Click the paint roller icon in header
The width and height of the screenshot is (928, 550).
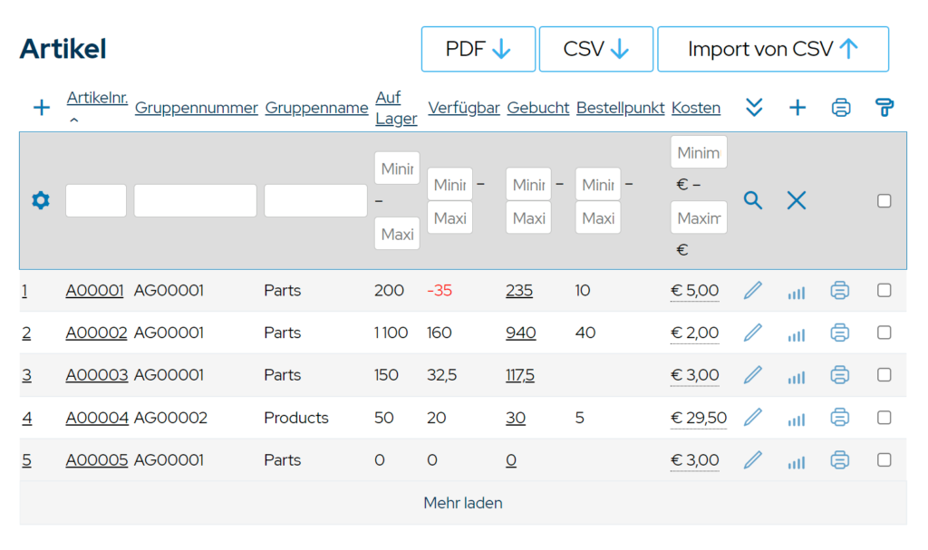point(884,108)
